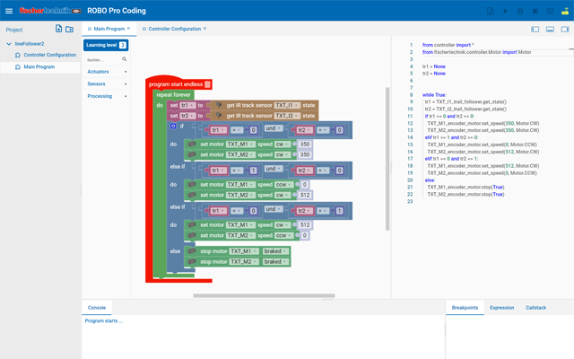Expand the Actuators block category
This screenshot has height=359, width=574.
point(107,72)
